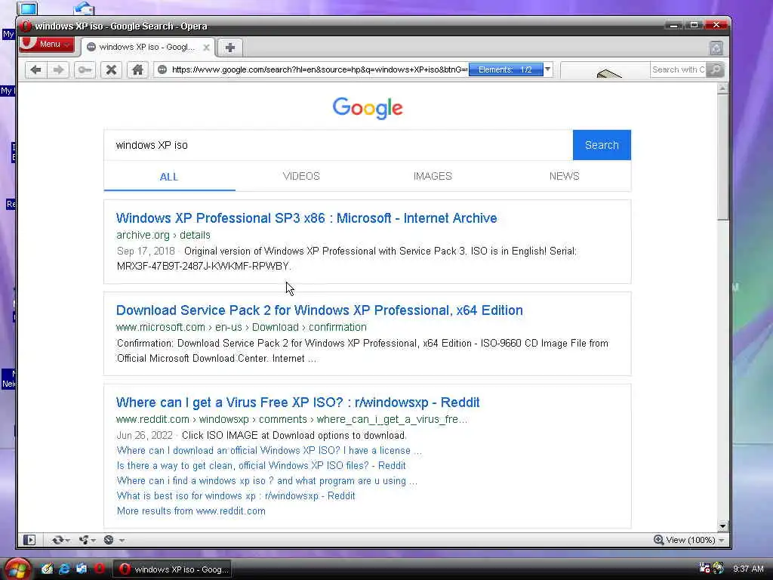The width and height of the screenshot is (773, 580).
Task: Click the green-yellow tray icon beside clock
Action: (719, 568)
